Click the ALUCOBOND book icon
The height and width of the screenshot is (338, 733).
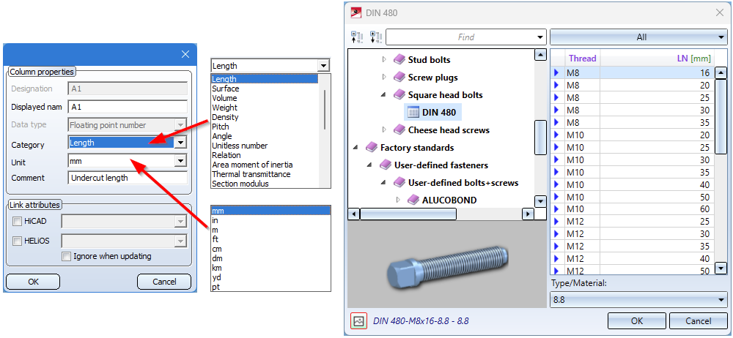click(413, 200)
